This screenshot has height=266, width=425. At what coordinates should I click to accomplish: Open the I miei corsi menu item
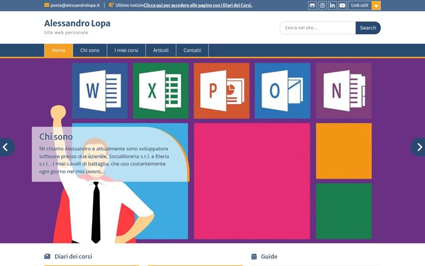[x=126, y=50]
